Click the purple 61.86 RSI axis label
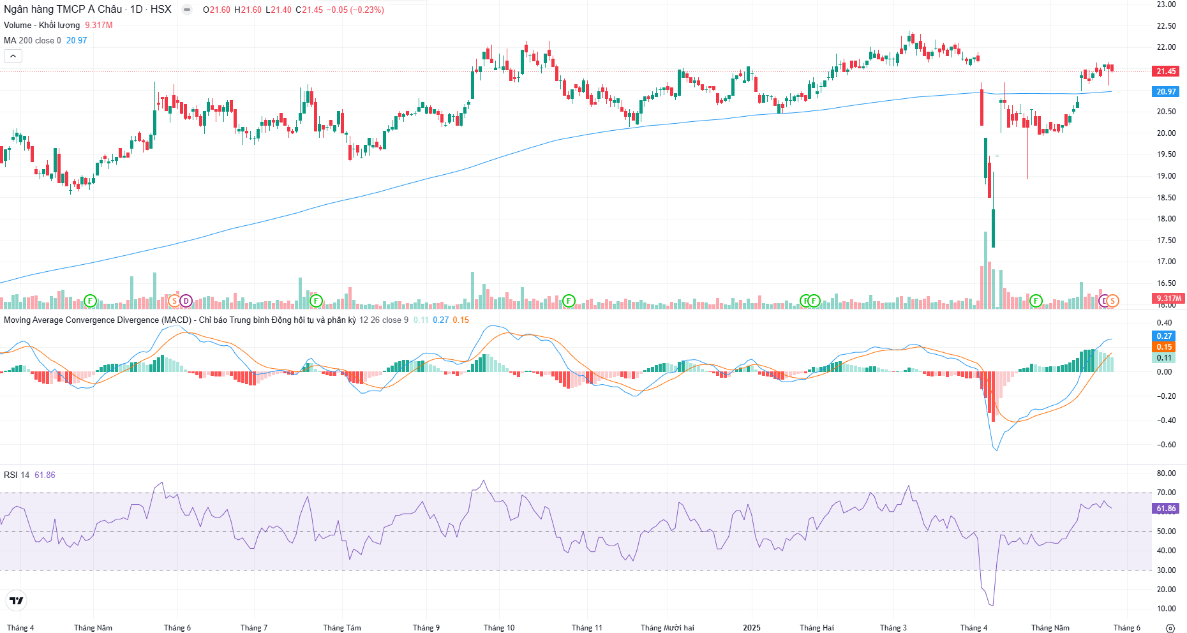 [x=1166, y=509]
